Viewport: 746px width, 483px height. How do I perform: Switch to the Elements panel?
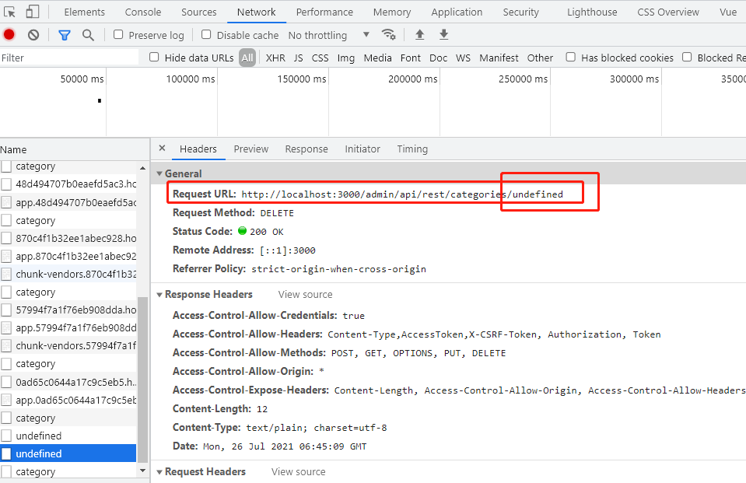[x=85, y=12]
